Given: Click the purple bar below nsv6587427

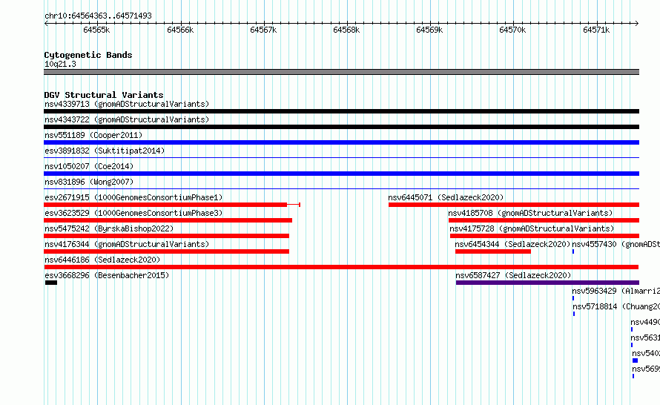Looking at the screenshot, I should tap(547, 283).
